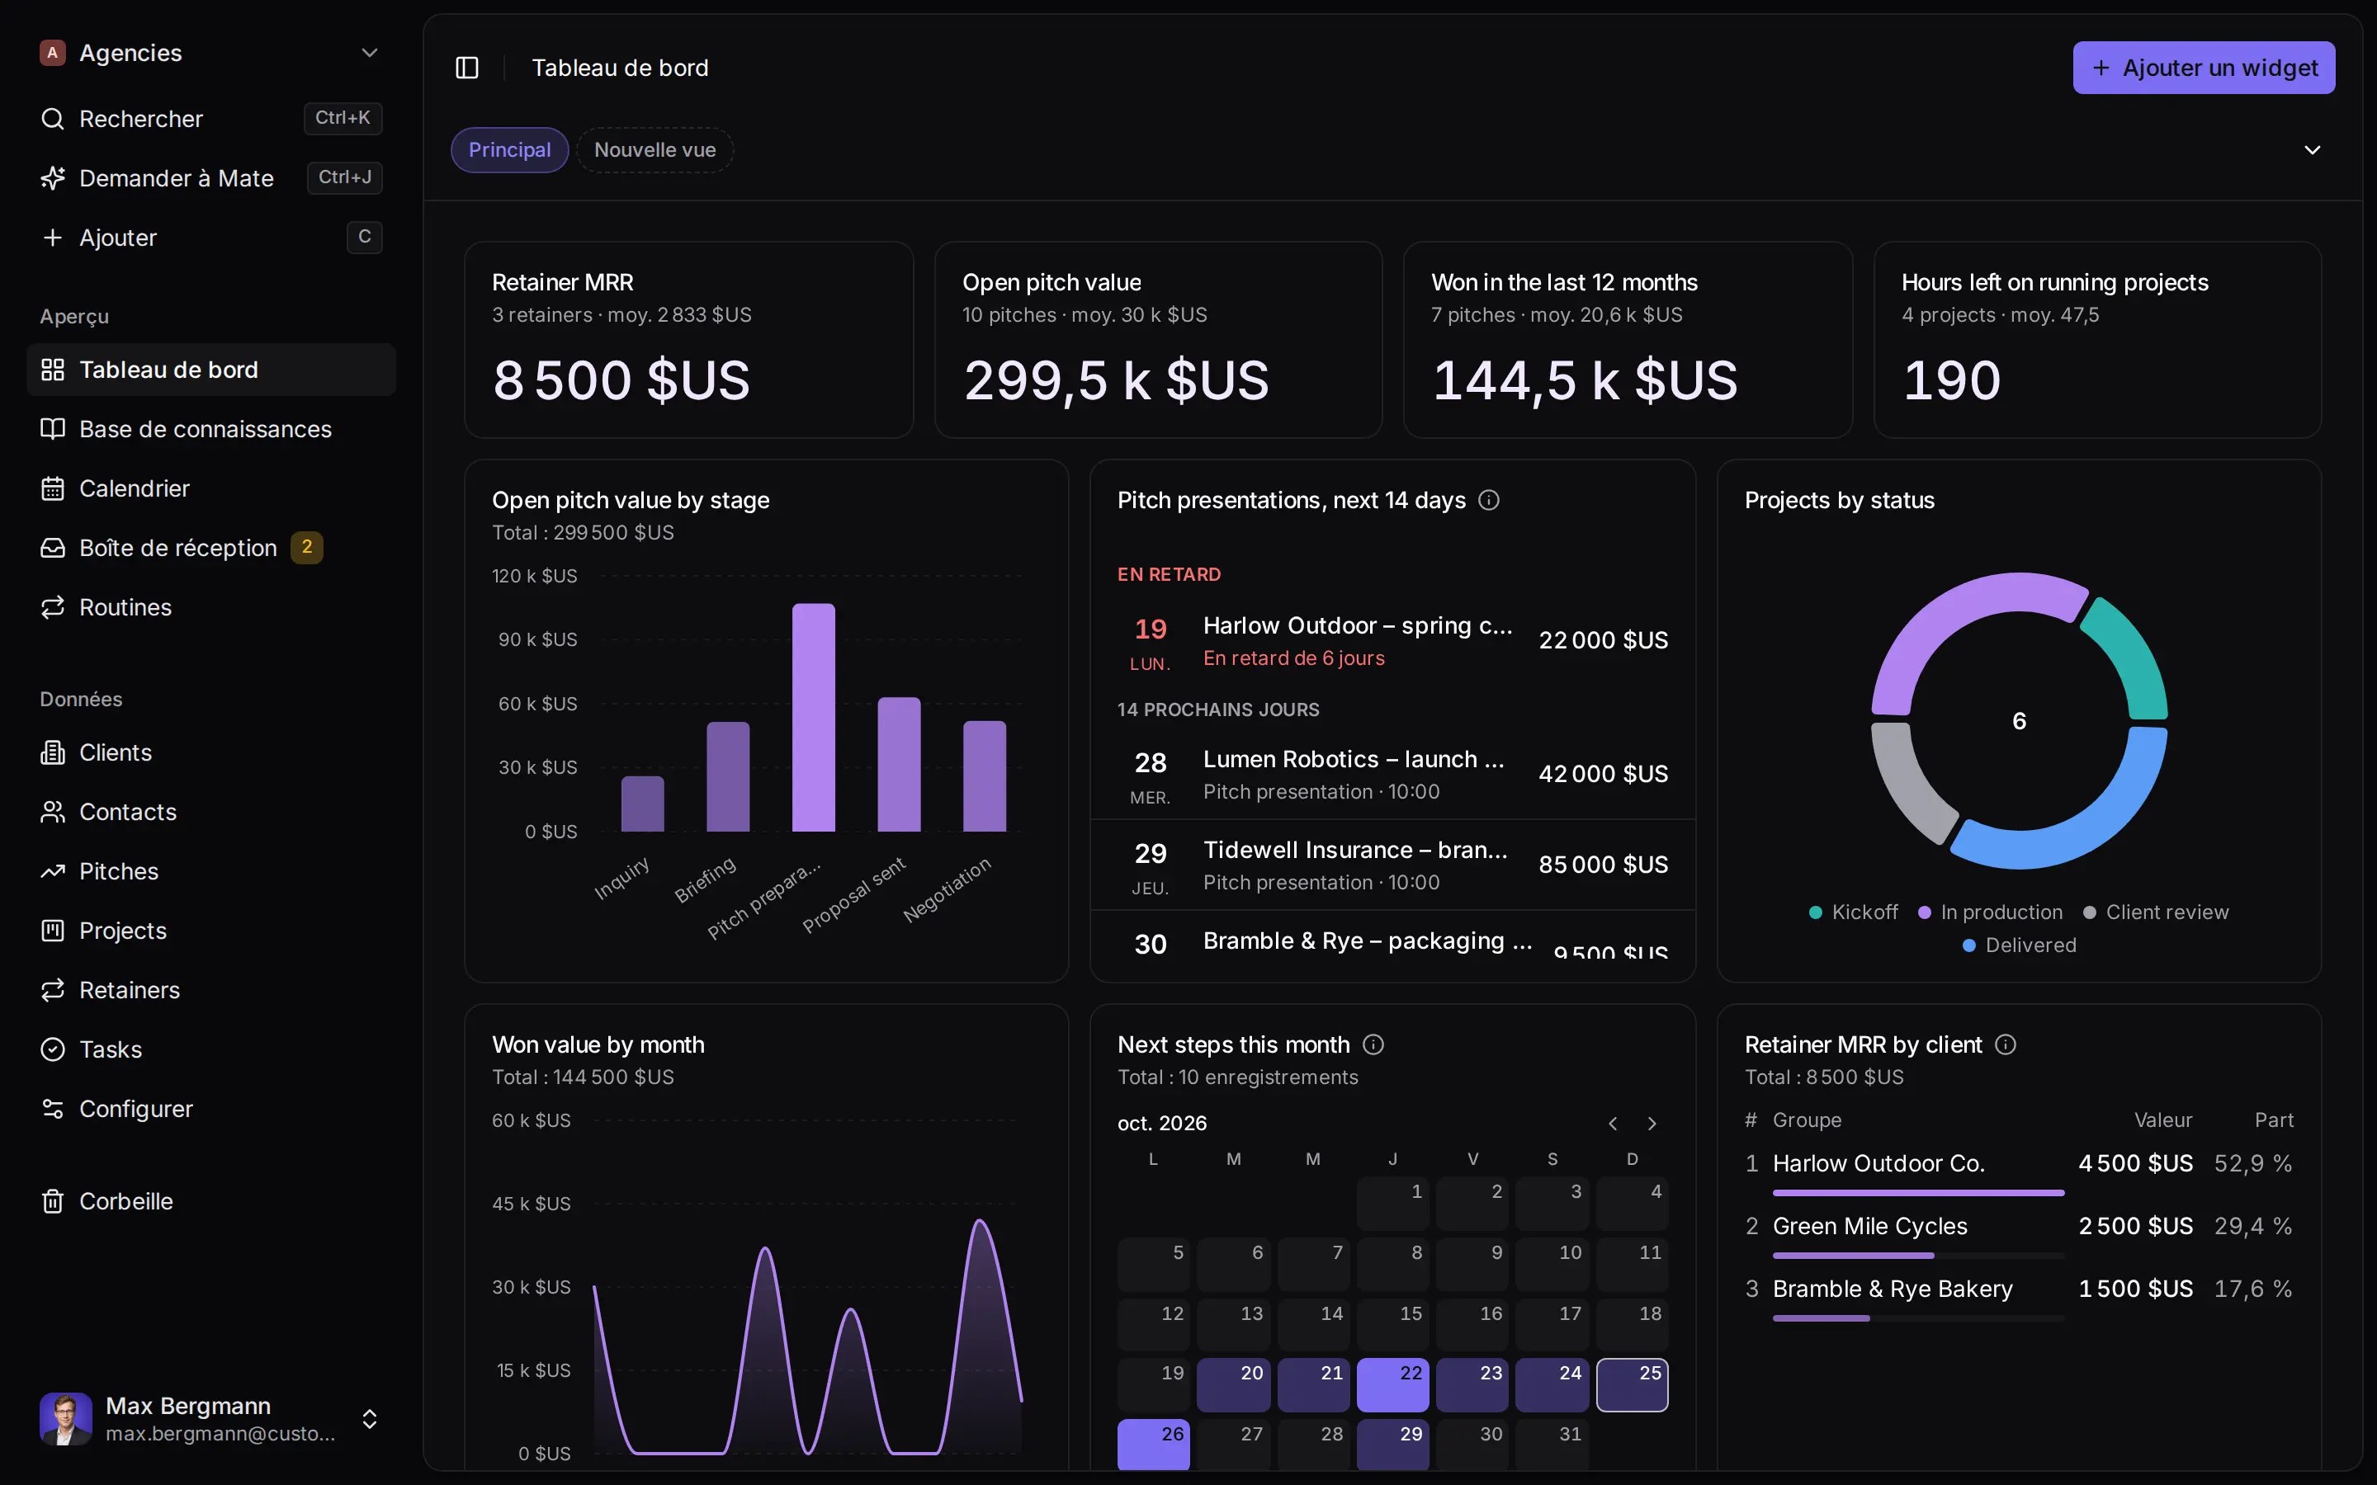Click the Pitch preparation bar in chart
Screen dimensions: 2377x1485
pyautogui.click(x=813, y=718)
